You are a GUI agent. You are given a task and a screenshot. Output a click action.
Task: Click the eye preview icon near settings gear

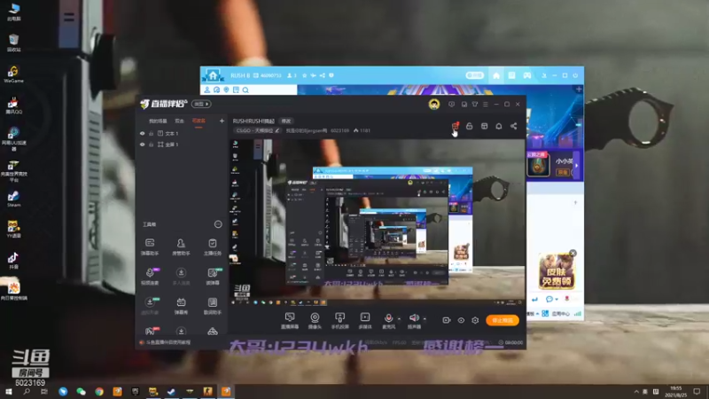pos(461,320)
